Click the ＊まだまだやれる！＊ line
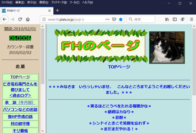Screen dimensions: 196x133 [119, 129]
